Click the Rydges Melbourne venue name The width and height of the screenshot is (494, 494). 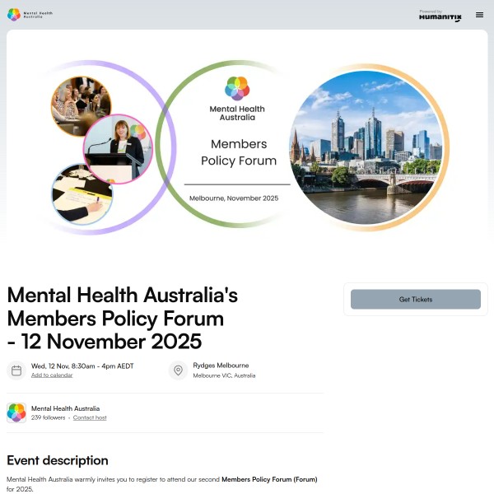click(221, 366)
